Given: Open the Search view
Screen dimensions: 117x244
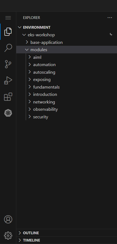Looking at the screenshot, I should 8,48.
